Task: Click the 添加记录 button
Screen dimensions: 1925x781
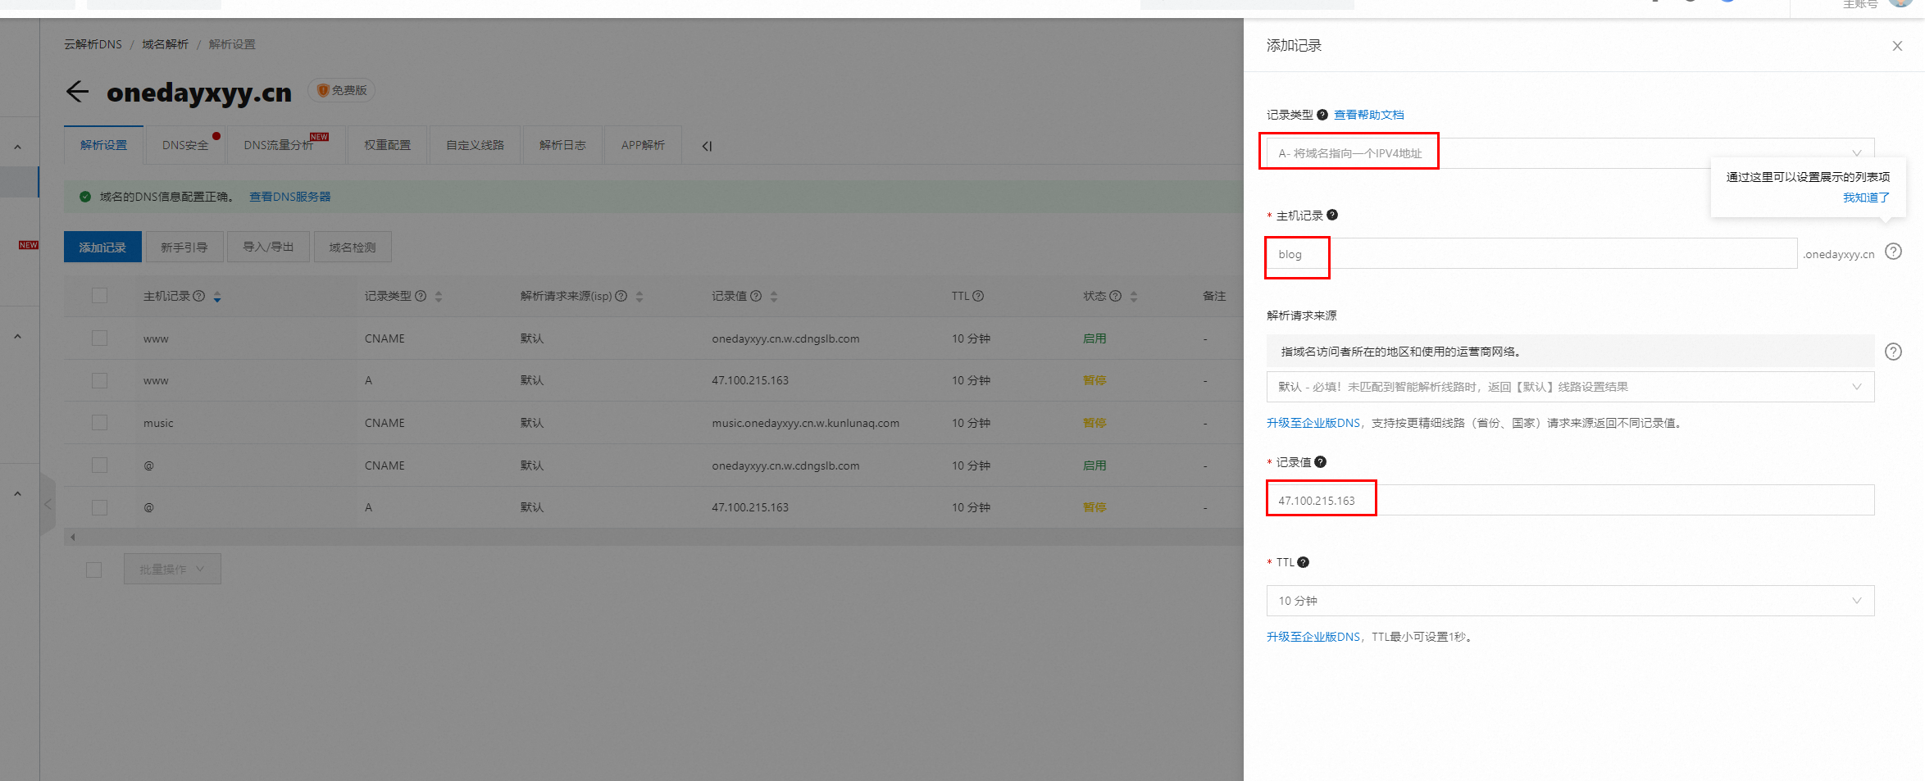Action: tap(102, 247)
